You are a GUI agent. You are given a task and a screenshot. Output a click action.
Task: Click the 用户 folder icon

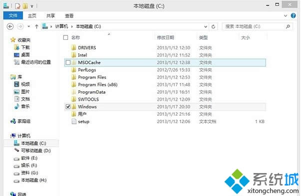tap(73, 114)
